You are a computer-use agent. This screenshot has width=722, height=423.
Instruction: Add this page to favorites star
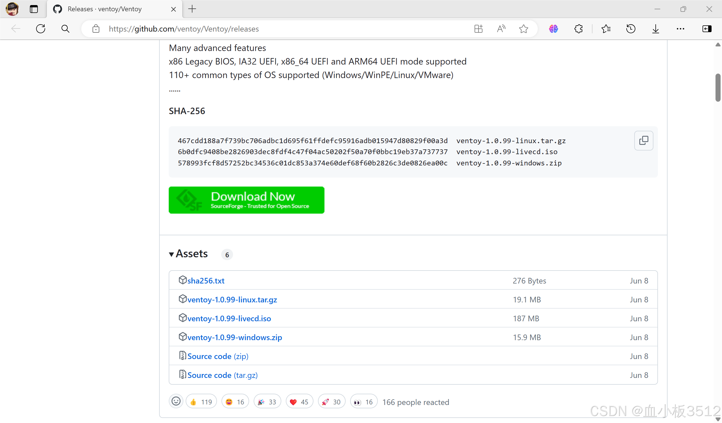[x=523, y=29]
